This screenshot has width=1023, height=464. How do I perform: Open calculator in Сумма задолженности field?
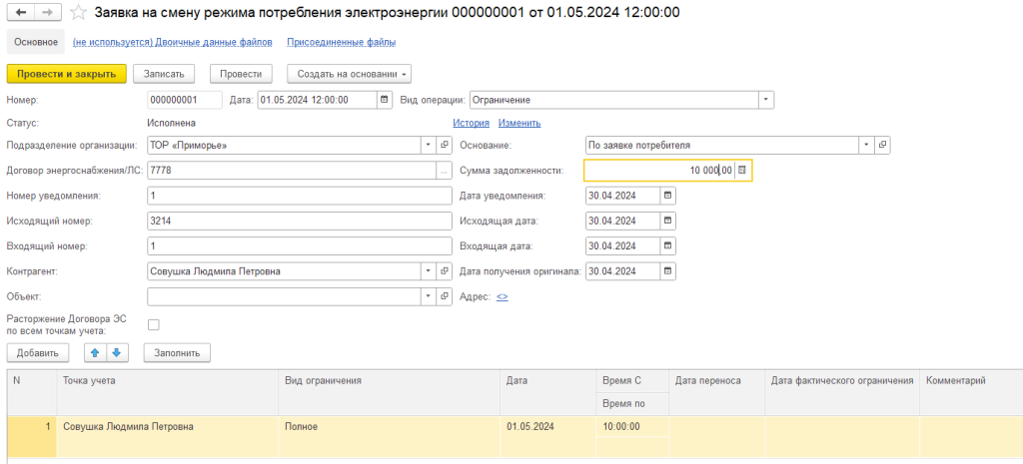(742, 171)
